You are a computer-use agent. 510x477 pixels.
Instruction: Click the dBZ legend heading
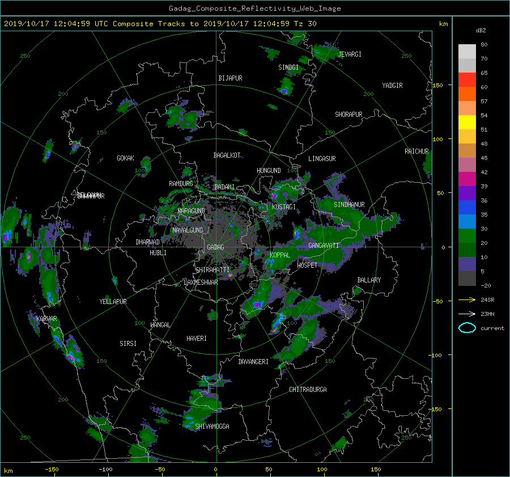481,31
